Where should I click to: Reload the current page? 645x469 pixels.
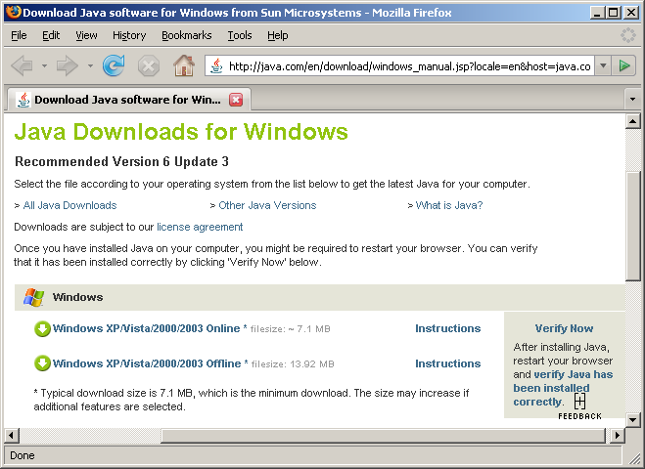point(114,65)
